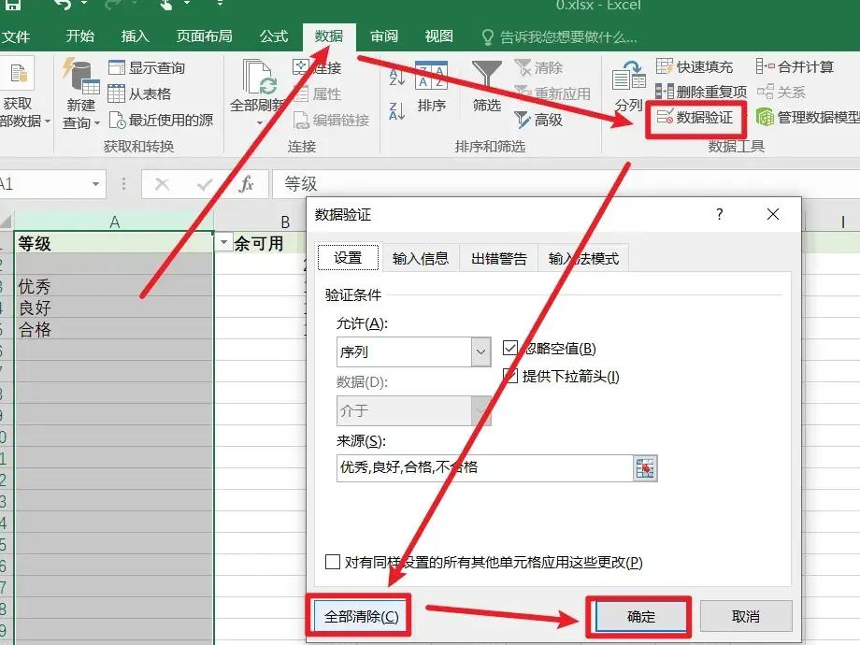
Task: Switch to the 审阅 tab
Action: point(384,36)
